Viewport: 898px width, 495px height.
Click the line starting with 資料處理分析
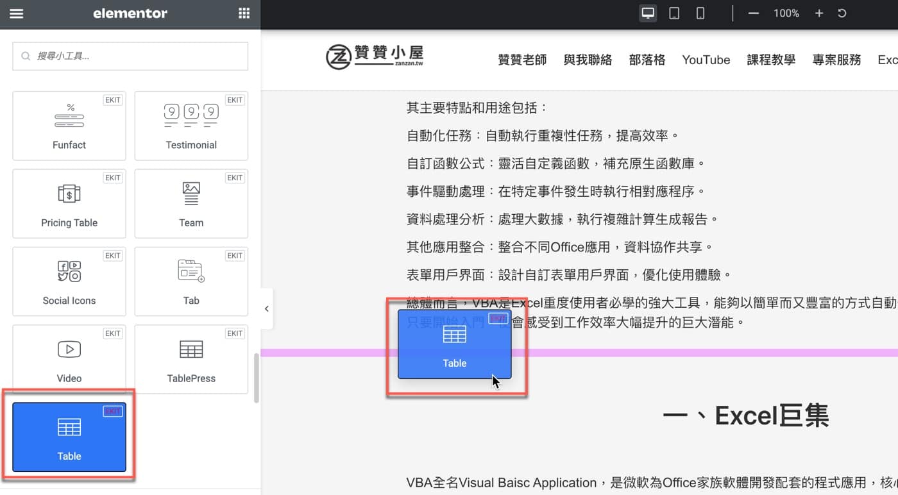pos(562,219)
